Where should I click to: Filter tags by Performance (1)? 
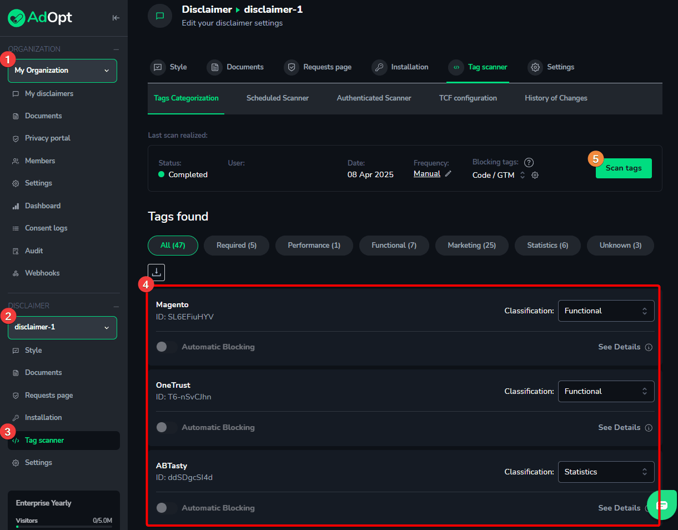[314, 246]
